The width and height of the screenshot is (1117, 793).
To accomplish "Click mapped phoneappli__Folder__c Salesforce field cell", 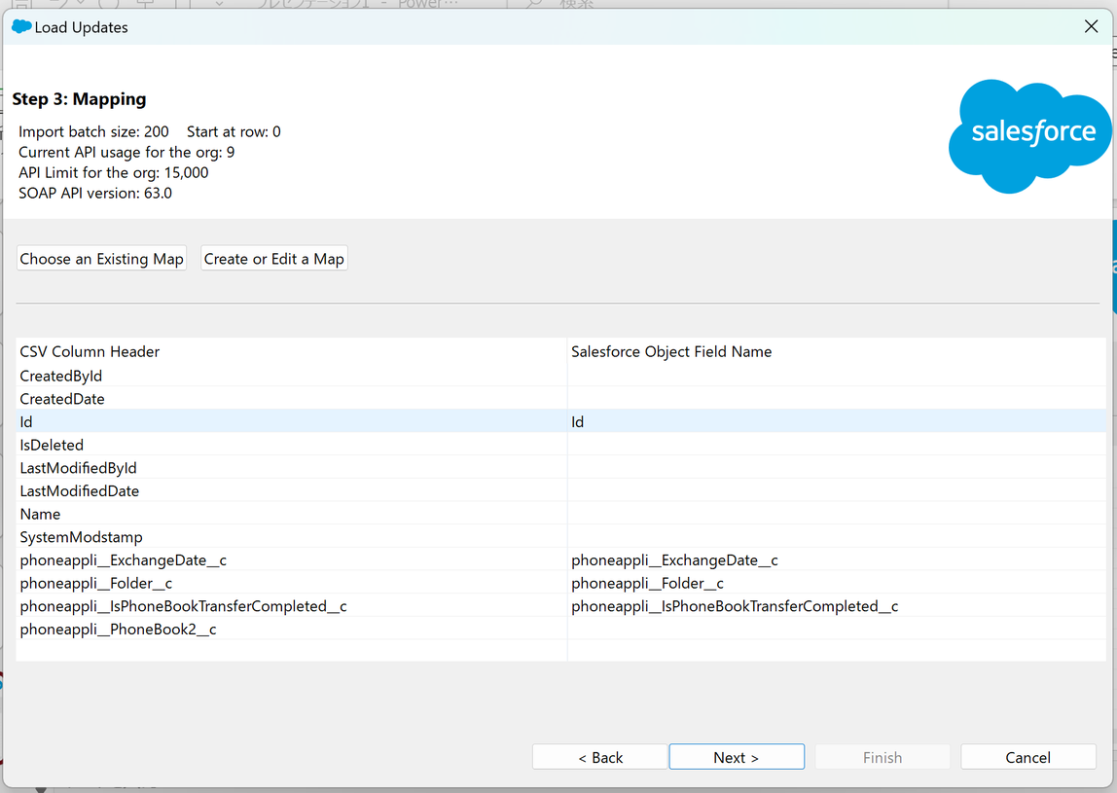I will (x=837, y=583).
